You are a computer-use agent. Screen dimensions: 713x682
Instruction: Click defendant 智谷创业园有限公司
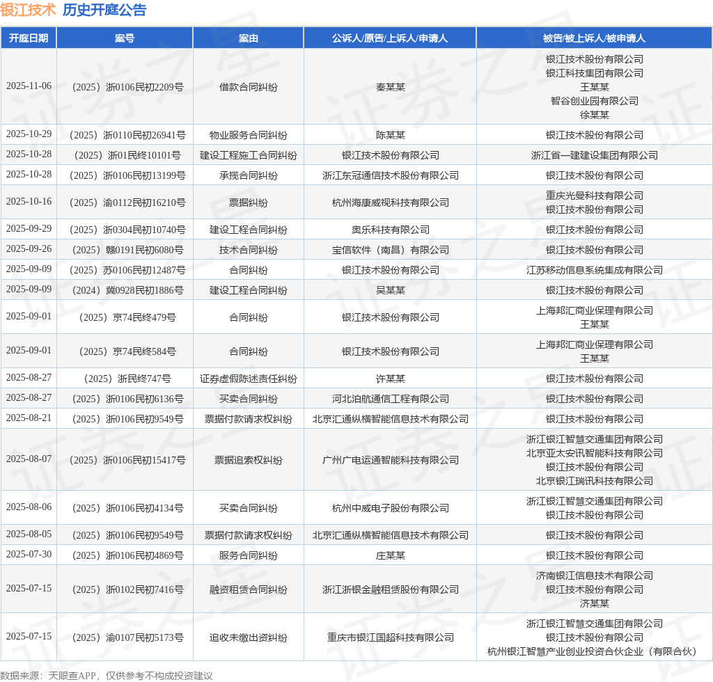[595, 101]
